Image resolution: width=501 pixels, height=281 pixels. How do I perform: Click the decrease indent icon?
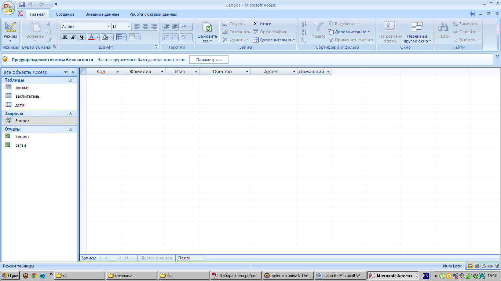click(x=167, y=27)
